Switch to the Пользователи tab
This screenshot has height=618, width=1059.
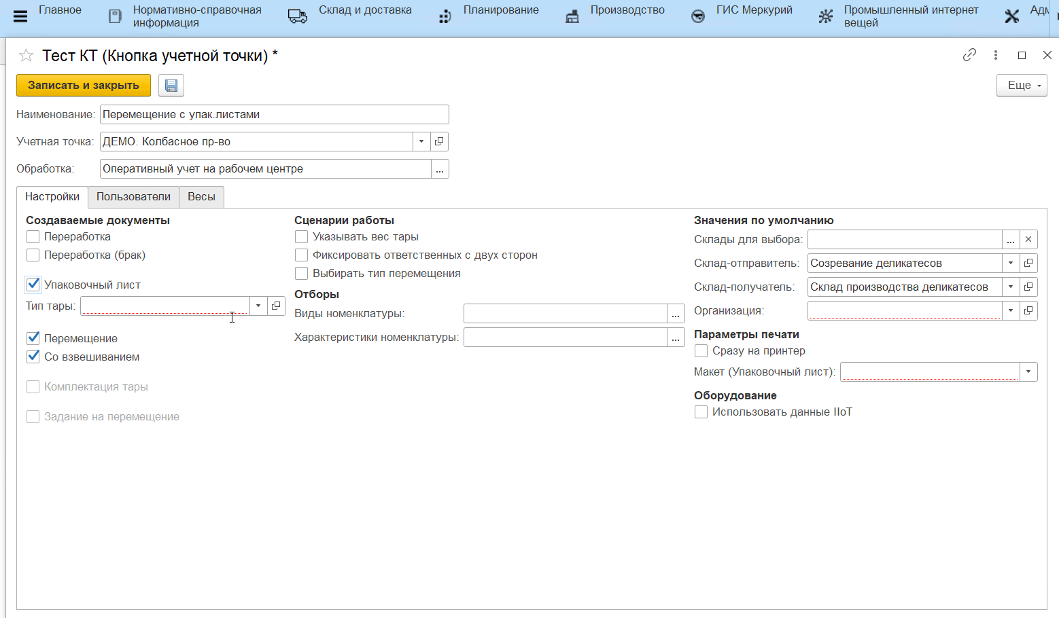click(133, 197)
